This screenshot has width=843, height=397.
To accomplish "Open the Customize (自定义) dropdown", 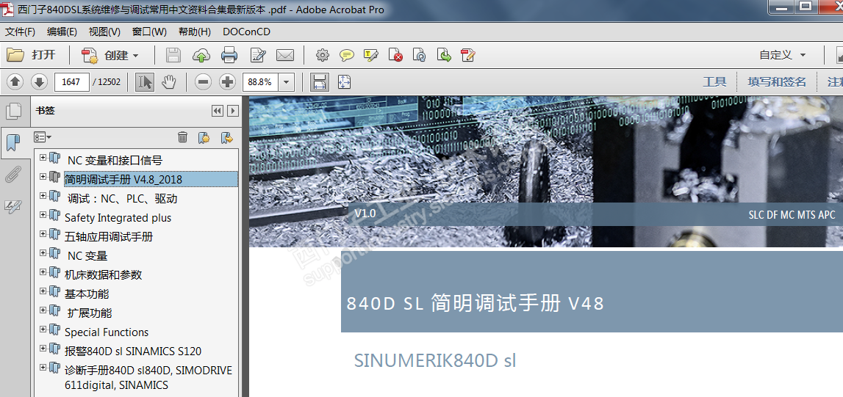I will tap(782, 55).
